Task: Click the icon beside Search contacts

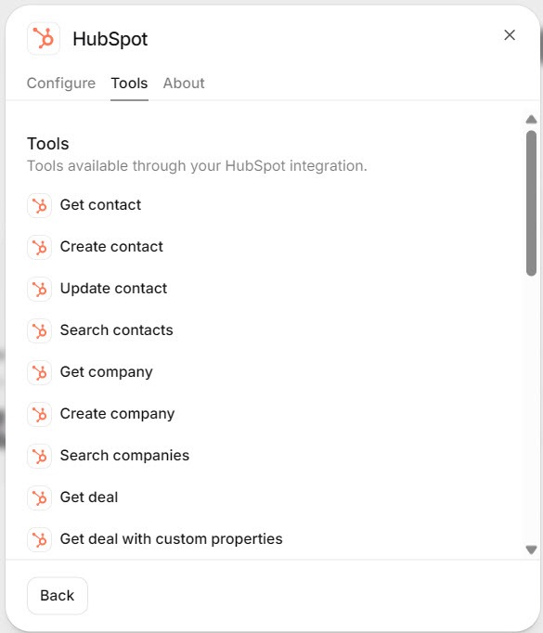Action: click(x=40, y=330)
